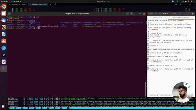Select the first editor tab beside Untitled Document

(x=157, y=18)
